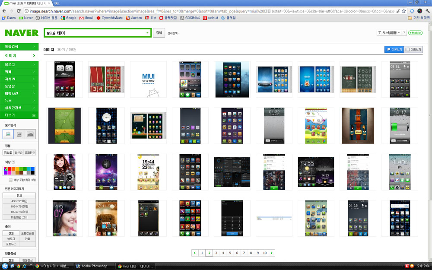Open the 지식iN sidebar category
The image size is (432, 270).
click(19, 79)
